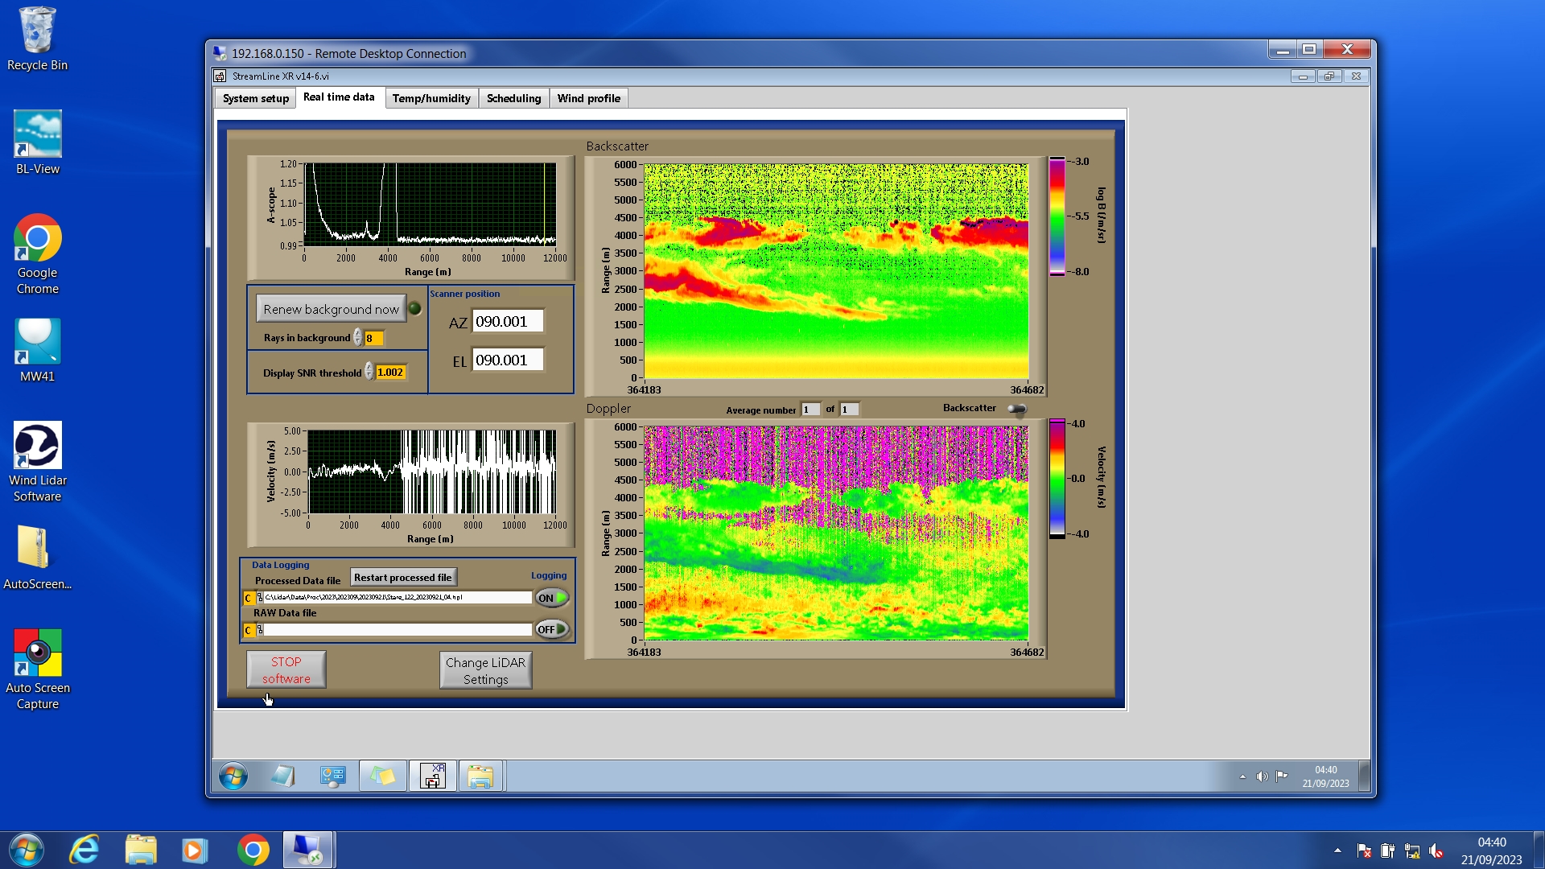The height and width of the screenshot is (869, 1545).
Task: Toggle RAW data logging OFF switch
Action: click(x=552, y=629)
